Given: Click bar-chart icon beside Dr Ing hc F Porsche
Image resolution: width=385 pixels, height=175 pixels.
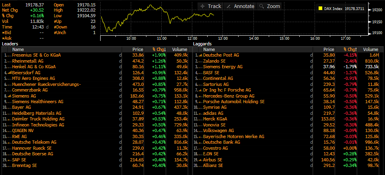Looking at the screenshot, I should [200, 90].
